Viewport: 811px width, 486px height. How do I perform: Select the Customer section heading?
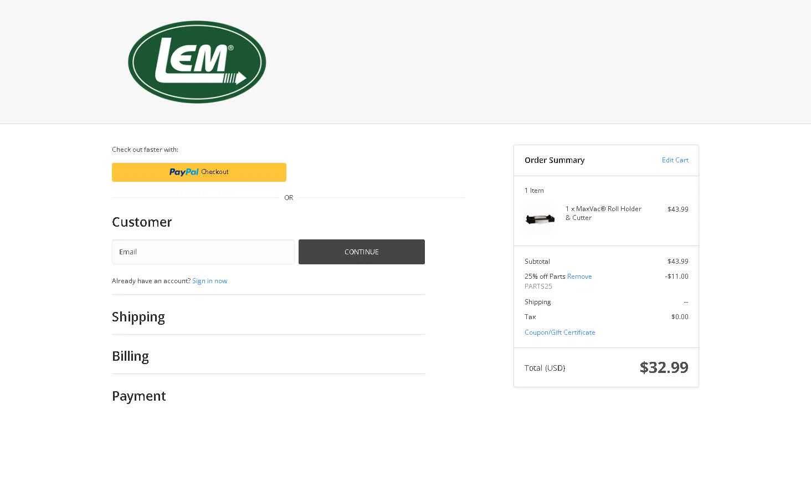(x=142, y=222)
